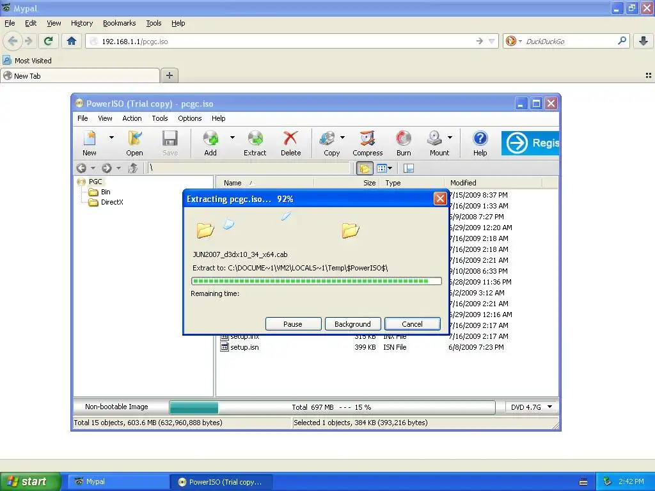Open the Add button dropdown arrow
This screenshot has width=655, height=491.
click(x=232, y=137)
